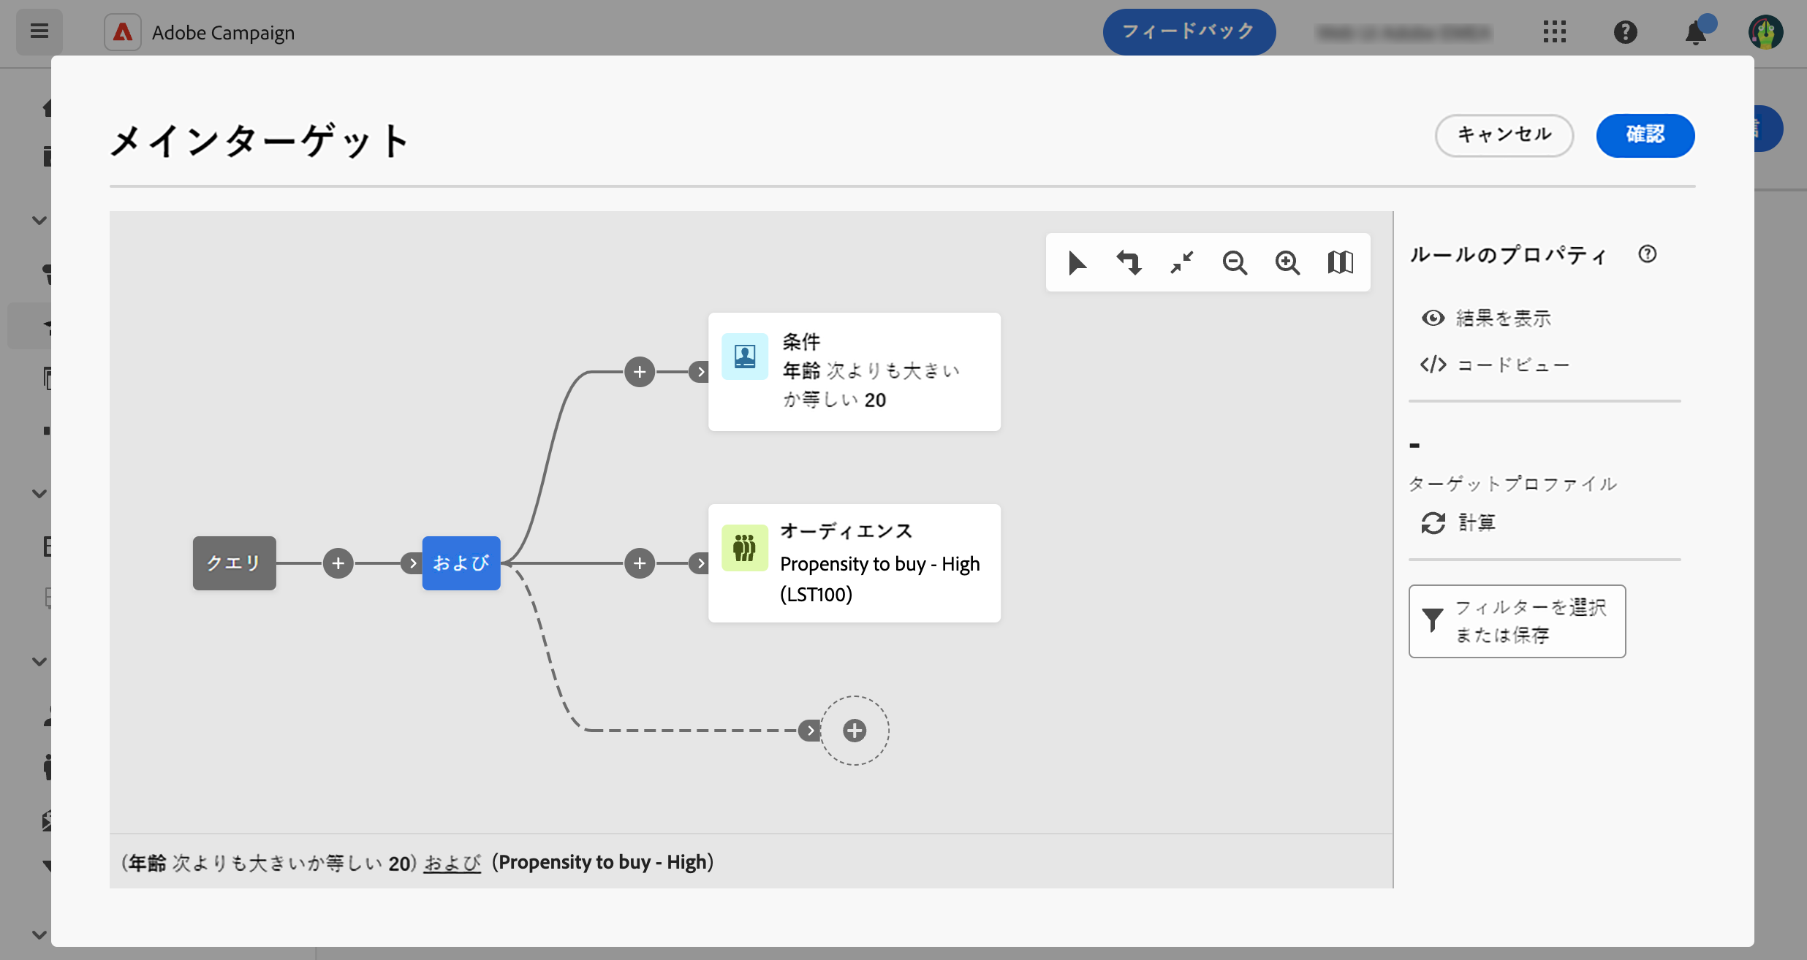Open the app switcher grid icon
The image size is (1807, 960).
(1554, 32)
